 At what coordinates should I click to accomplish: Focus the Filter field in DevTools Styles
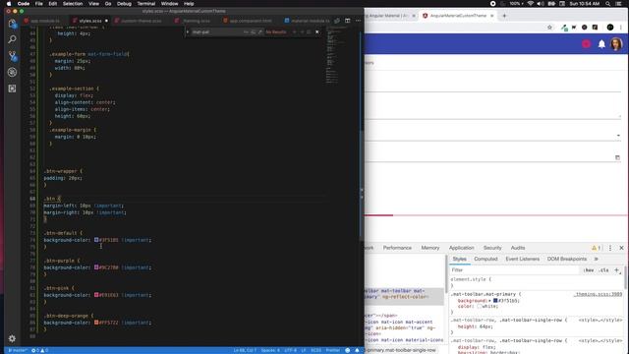click(x=515, y=270)
